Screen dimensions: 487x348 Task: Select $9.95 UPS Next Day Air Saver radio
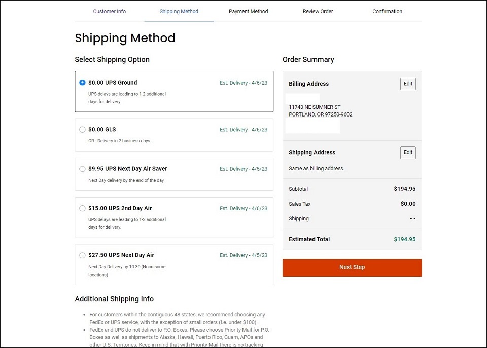(82, 169)
